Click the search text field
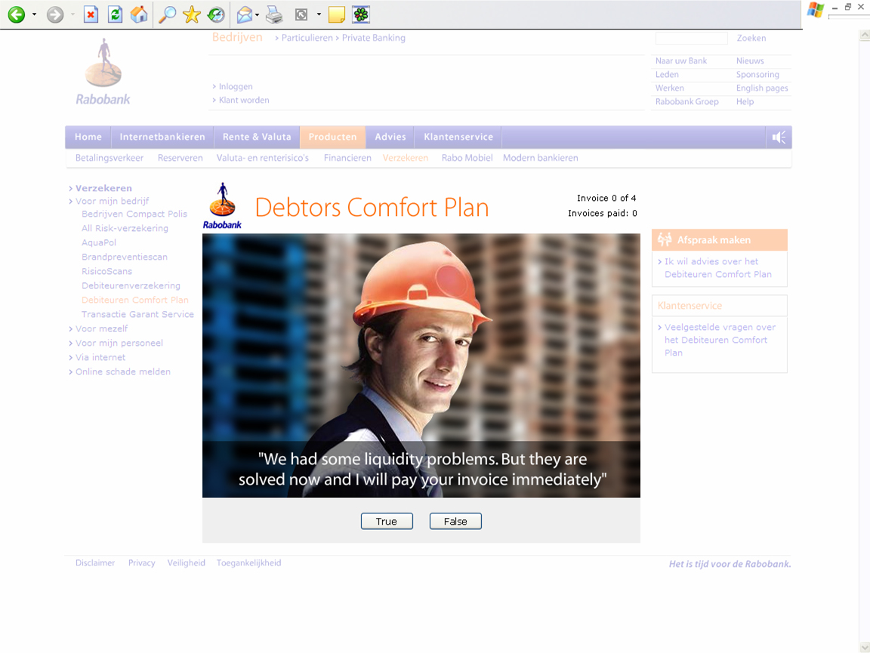 coord(691,39)
